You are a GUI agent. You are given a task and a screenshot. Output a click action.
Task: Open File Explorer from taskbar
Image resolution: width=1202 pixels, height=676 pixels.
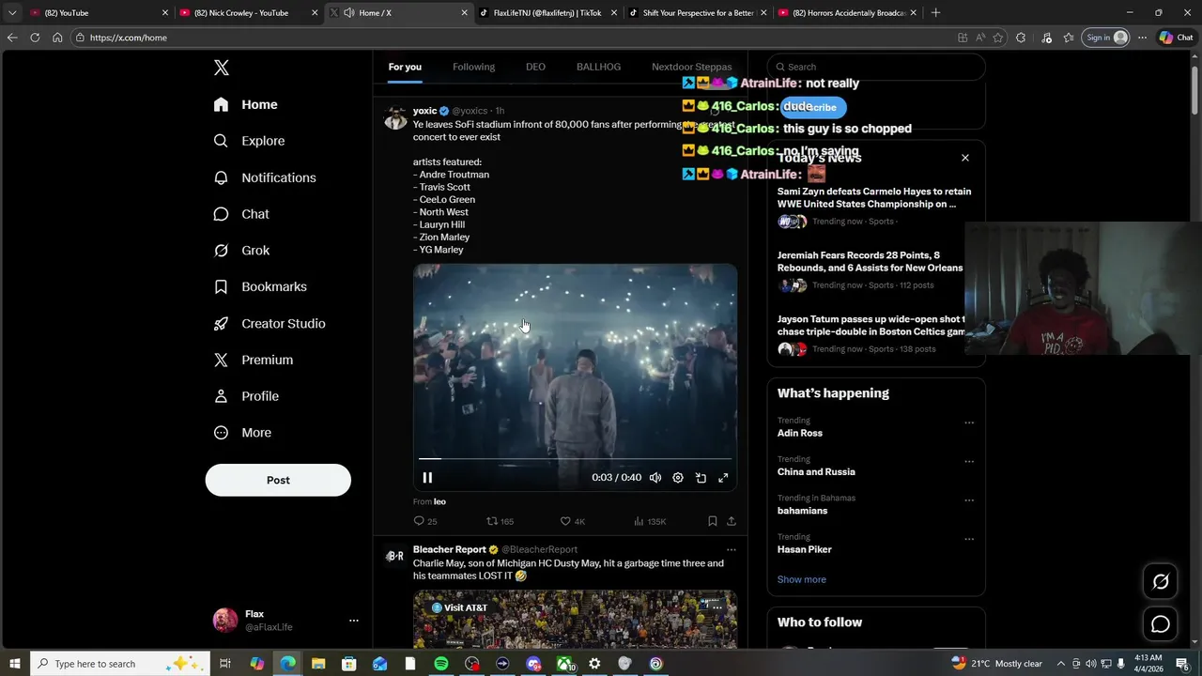click(x=317, y=664)
